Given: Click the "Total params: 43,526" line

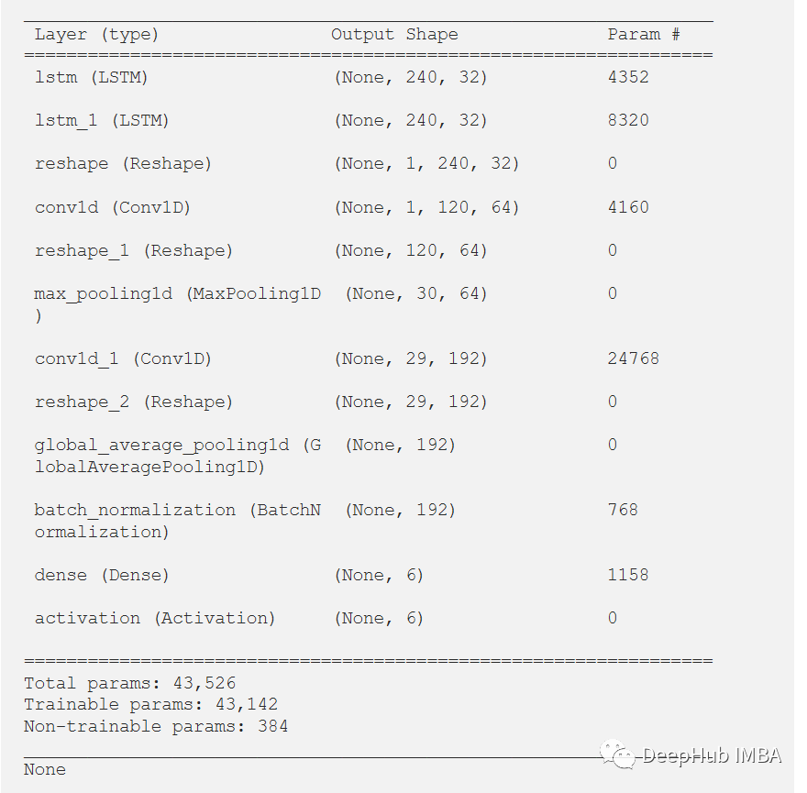Looking at the screenshot, I should pyautogui.click(x=129, y=683).
